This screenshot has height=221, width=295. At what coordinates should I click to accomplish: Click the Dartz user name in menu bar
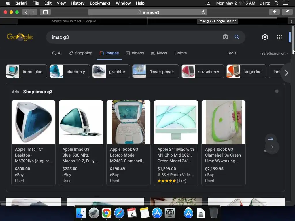click(264, 3)
